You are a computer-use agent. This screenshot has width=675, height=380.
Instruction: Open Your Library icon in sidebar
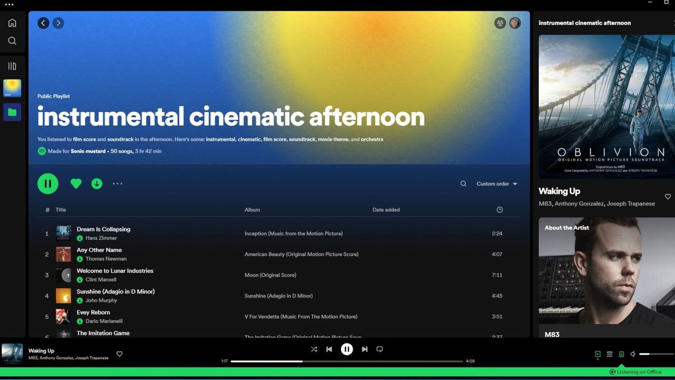click(12, 66)
